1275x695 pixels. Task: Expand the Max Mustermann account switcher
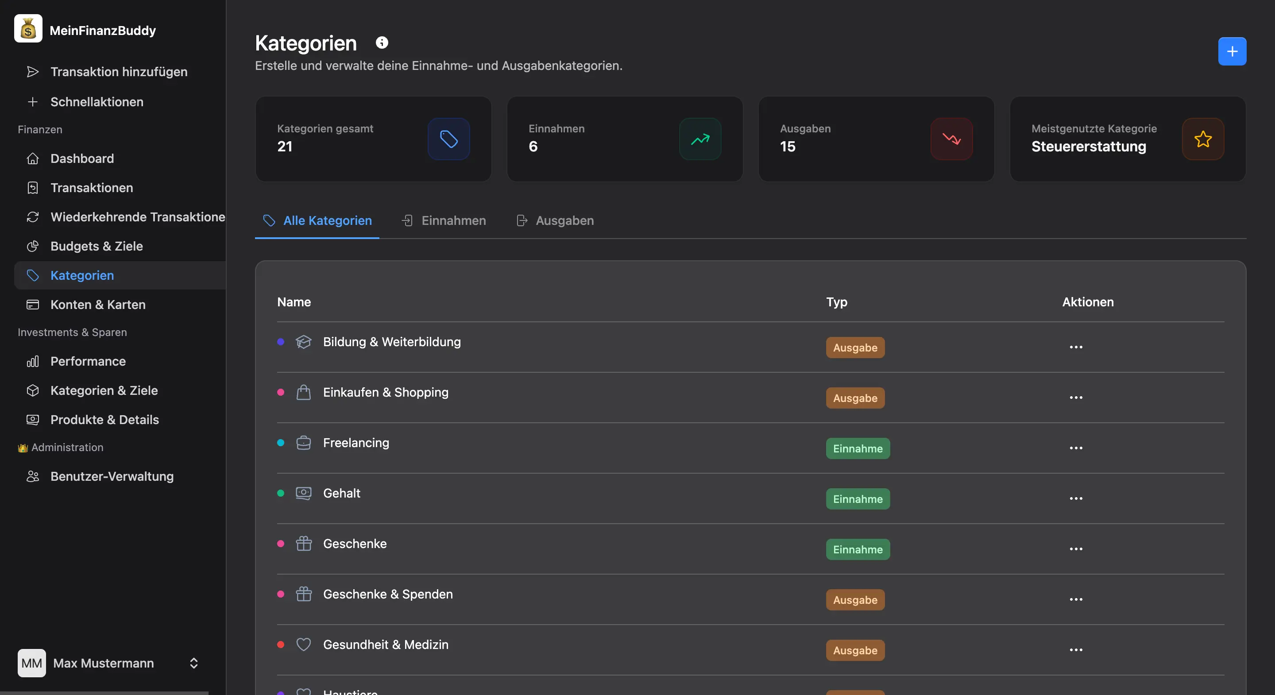tap(193, 663)
